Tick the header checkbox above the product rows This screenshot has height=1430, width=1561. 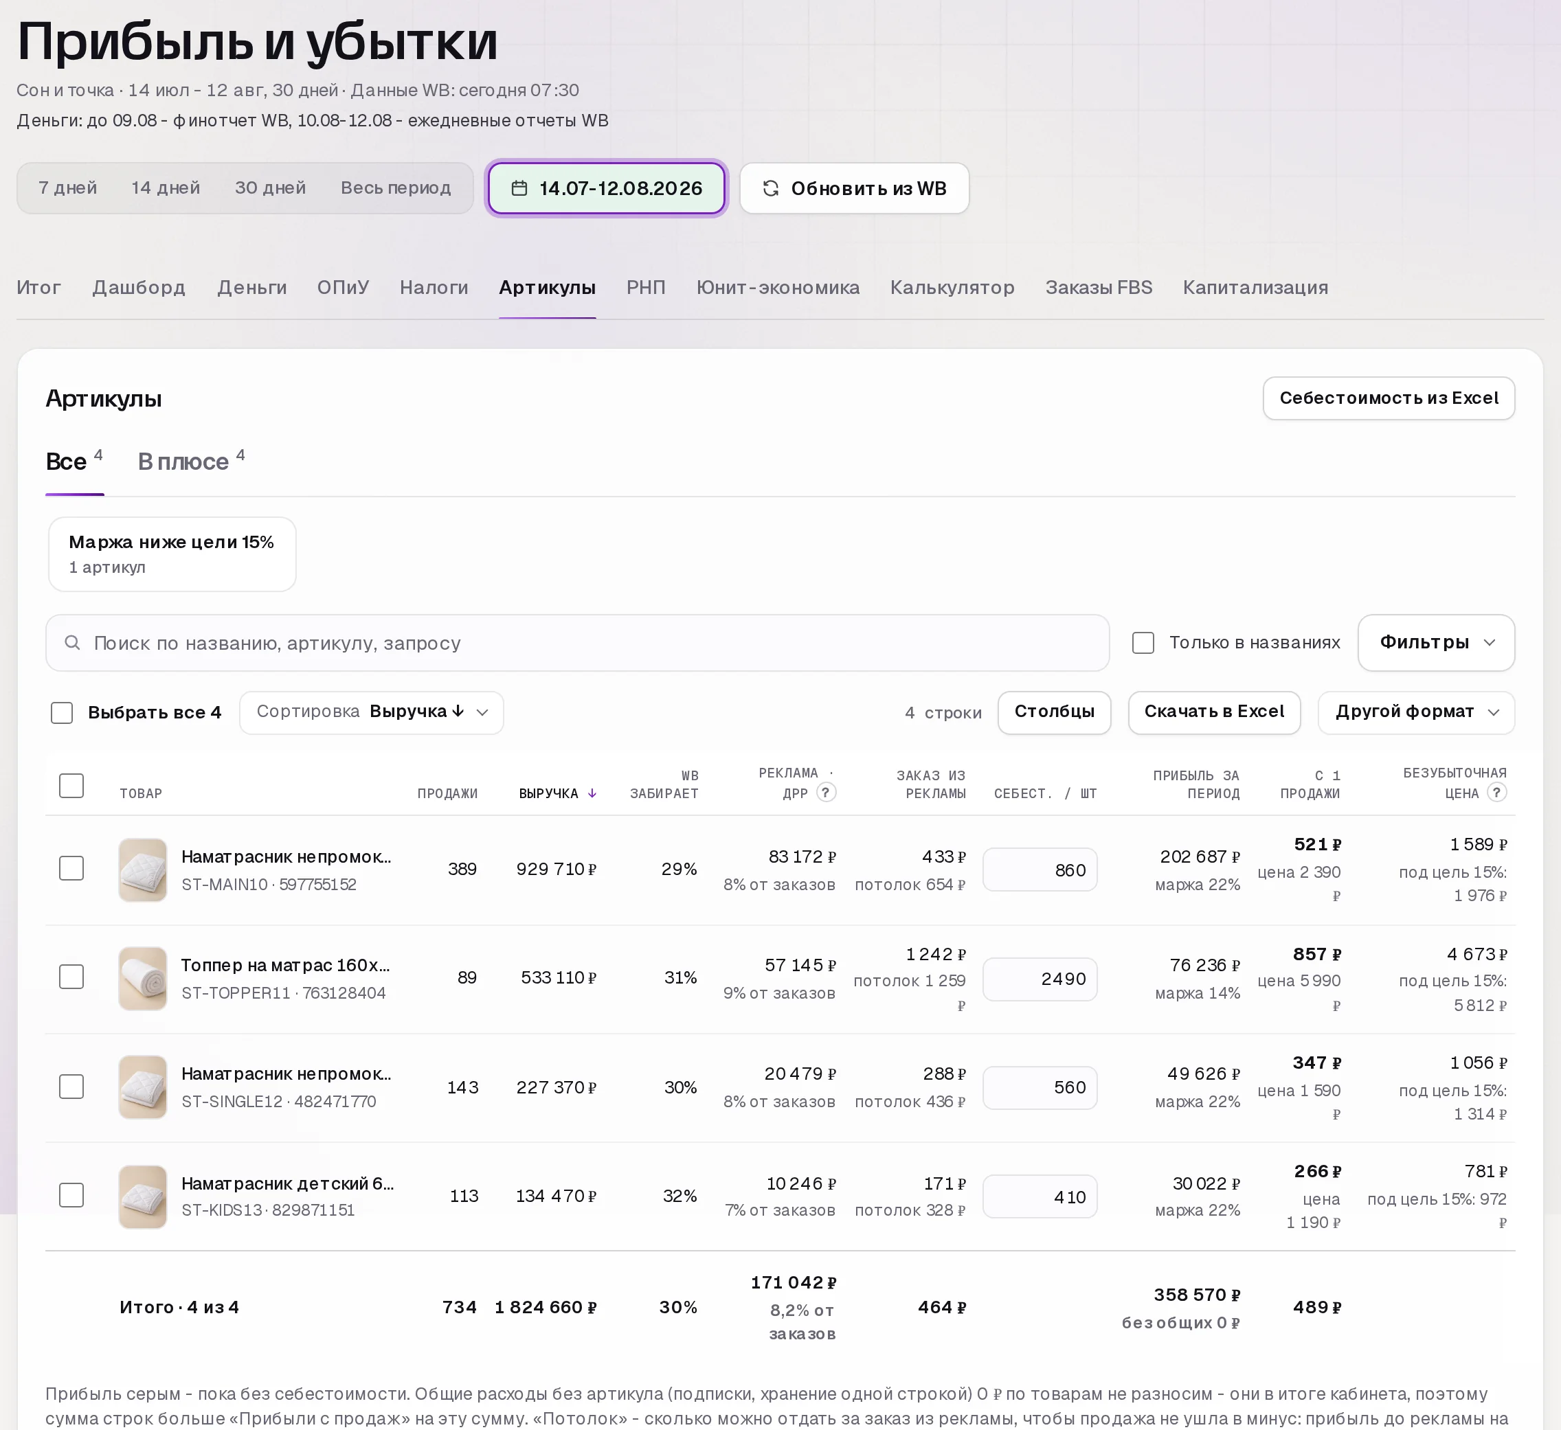tap(71, 785)
